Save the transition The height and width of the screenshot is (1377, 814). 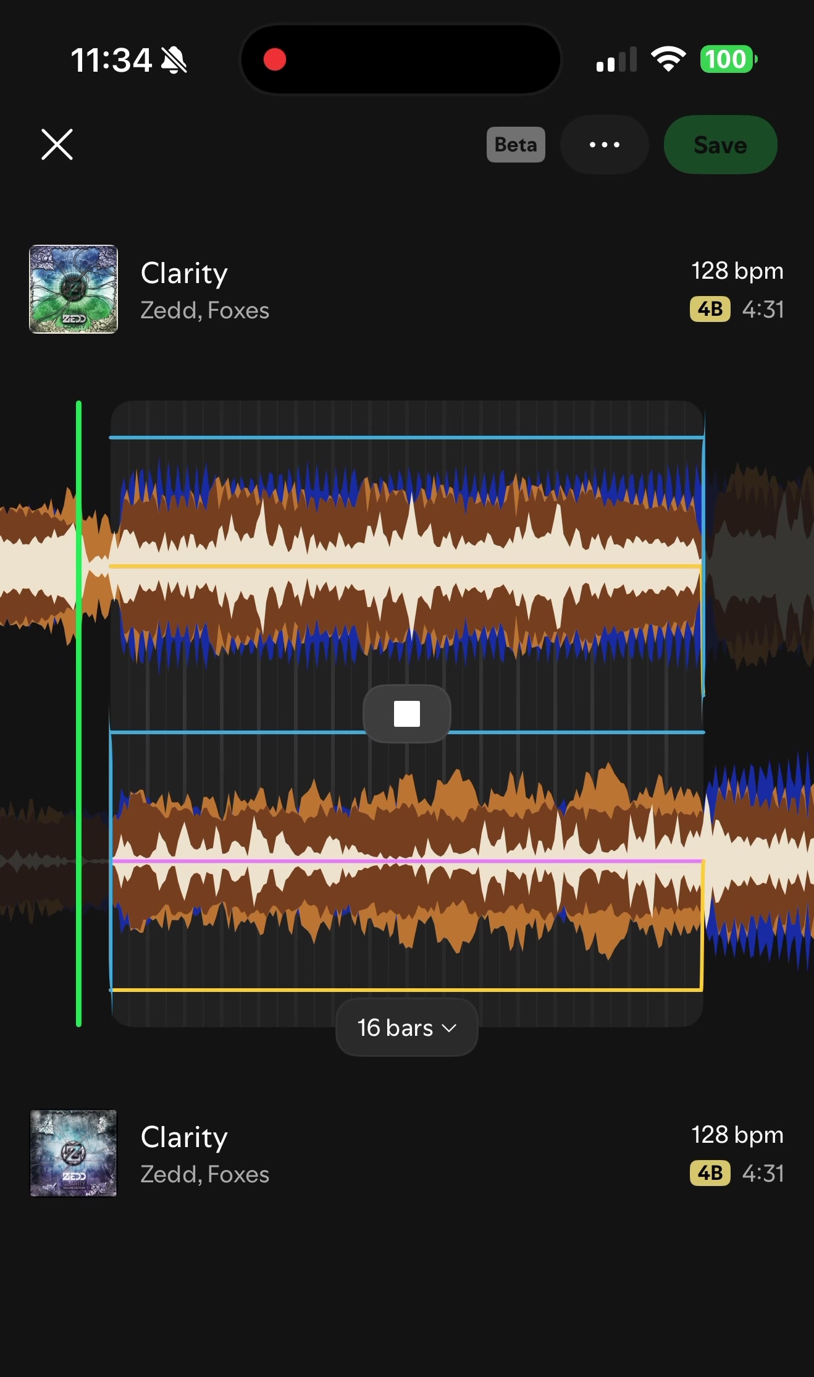click(x=720, y=145)
